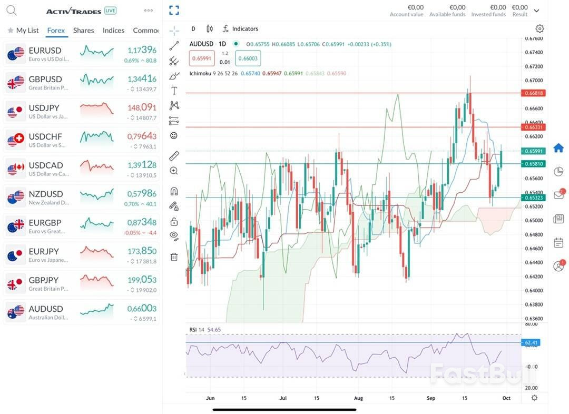Activate the zoom-in tool
569x414 pixels.
[174, 171]
